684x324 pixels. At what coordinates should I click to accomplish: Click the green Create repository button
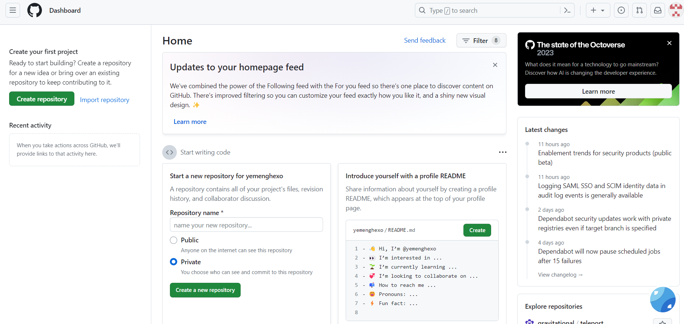point(42,99)
